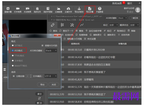Image resolution: width=144 pixels, height=105 pixels.
Task: Open 我的任务 clipboard icon
Action: pyautogui.click(x=37, y=10)
